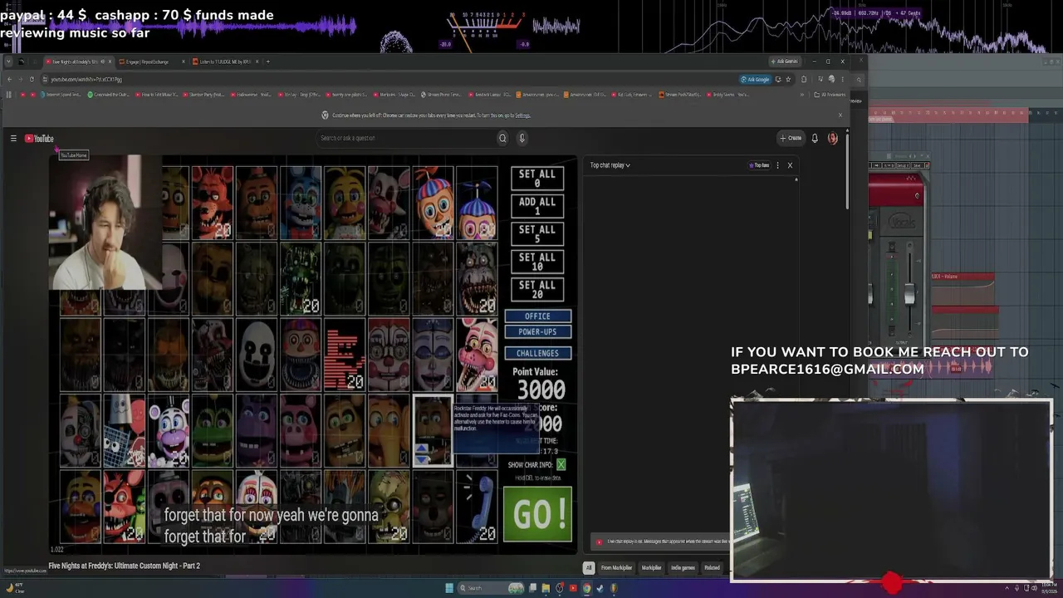
Task: Expand the Top chat replay dropdown
Action: click(x=610, y=165)
